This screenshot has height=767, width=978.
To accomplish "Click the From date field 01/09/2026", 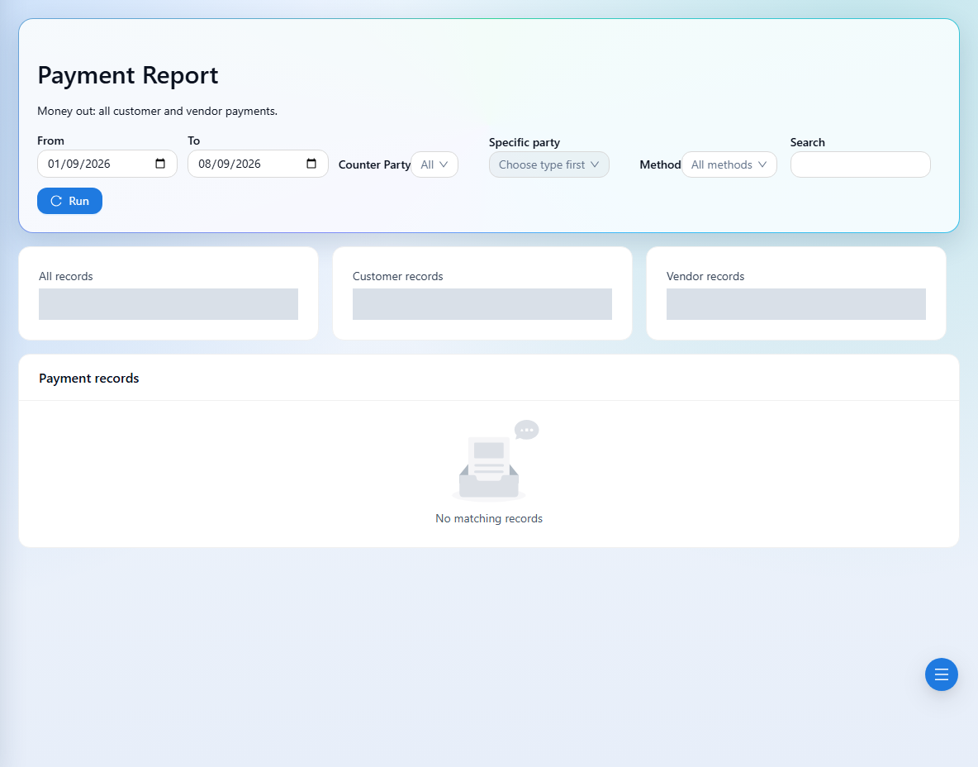I will (x=107, y=164).
